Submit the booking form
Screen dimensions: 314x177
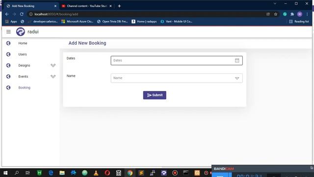coord(155,95)
